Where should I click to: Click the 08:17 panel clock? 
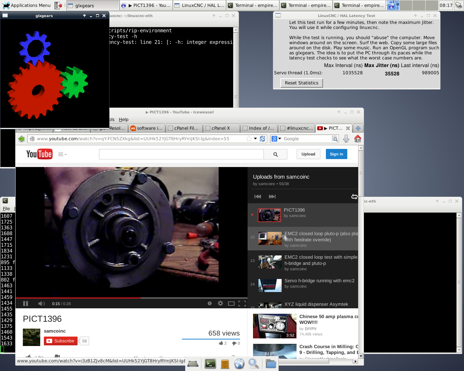pos(446,5)
